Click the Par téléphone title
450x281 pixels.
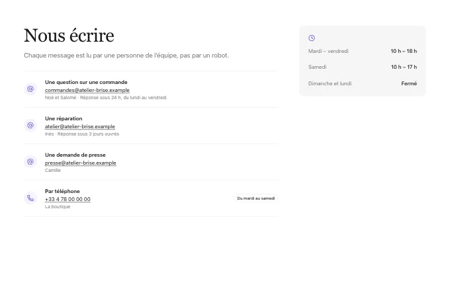pos(62,191)
